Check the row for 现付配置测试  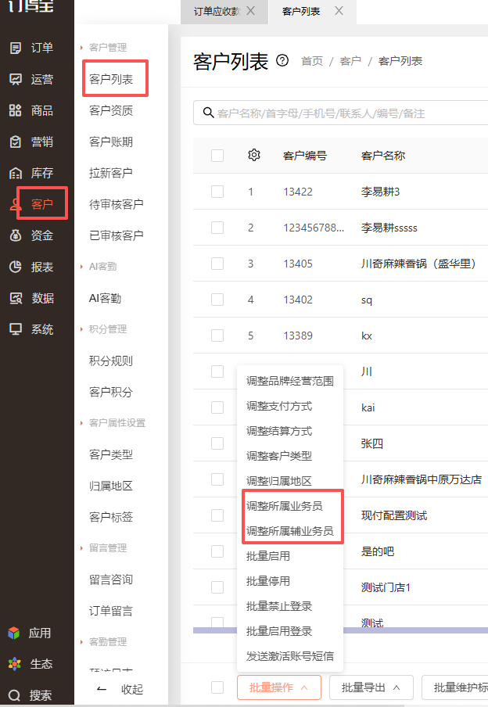217,515
